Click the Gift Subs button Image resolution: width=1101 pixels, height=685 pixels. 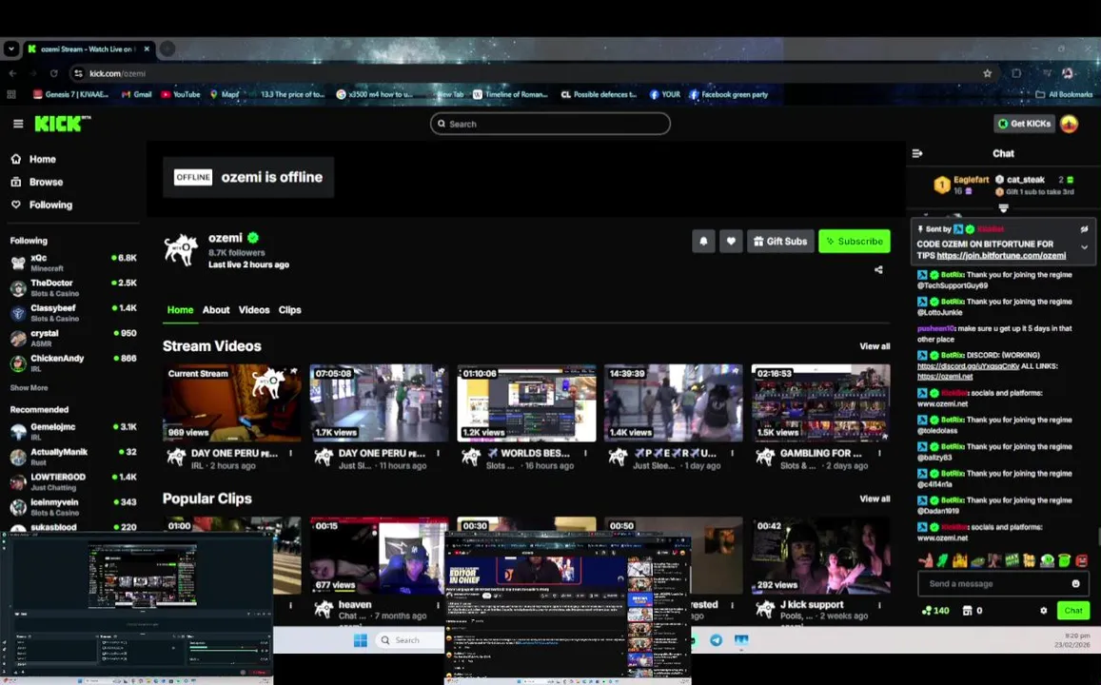[780, 241]
